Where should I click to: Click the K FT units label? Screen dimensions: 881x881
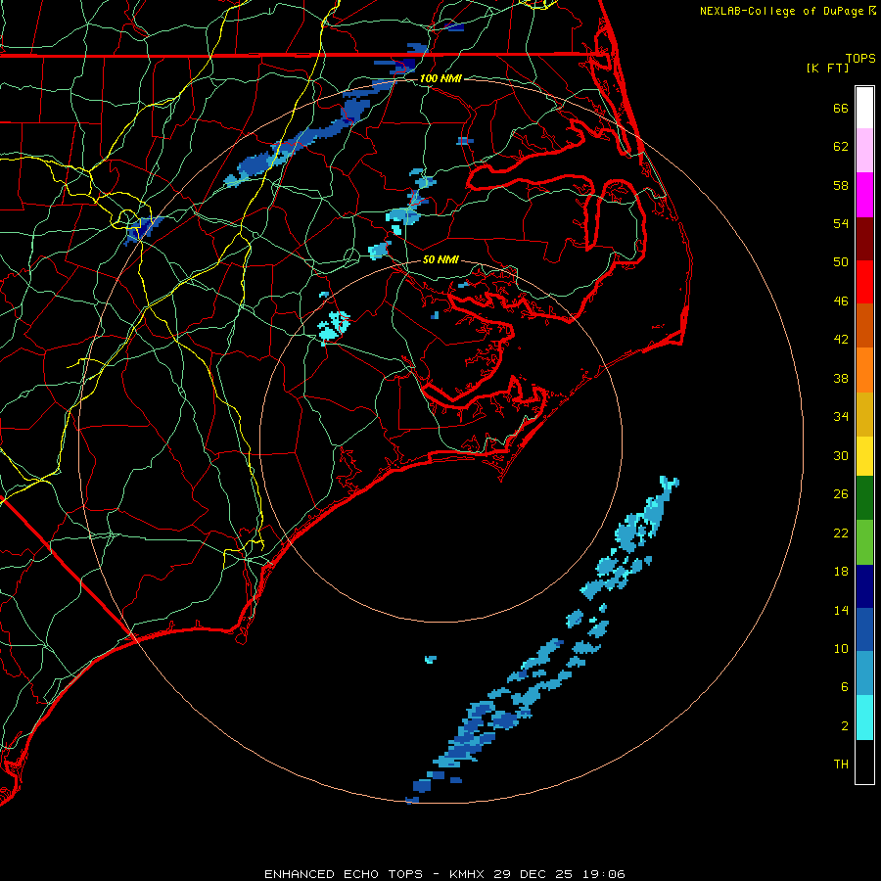[827, 68]
